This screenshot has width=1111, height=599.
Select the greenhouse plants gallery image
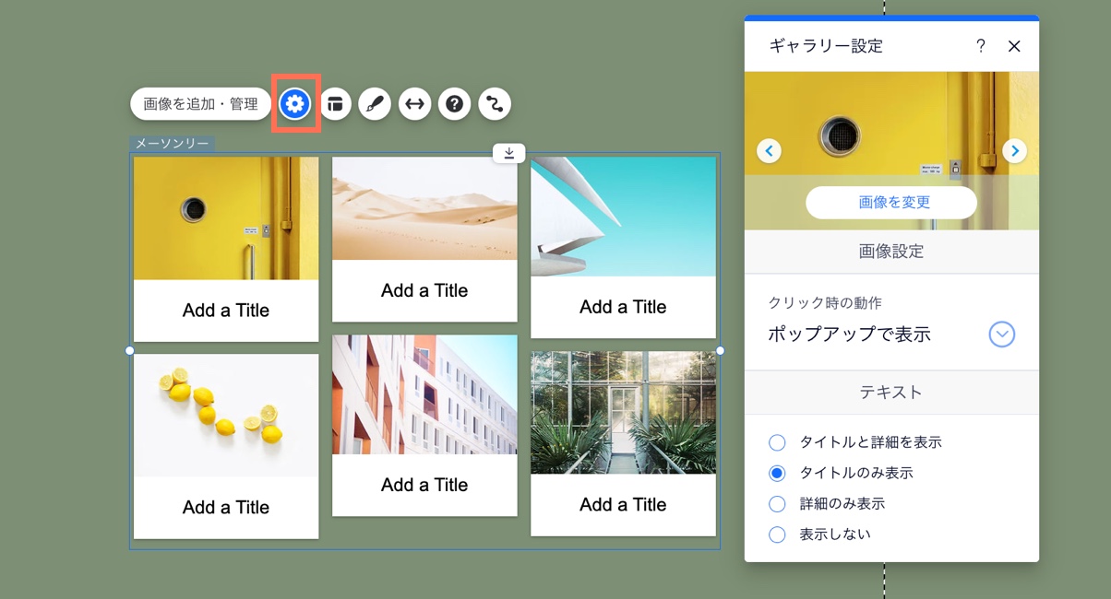click(x=623, y=412)
